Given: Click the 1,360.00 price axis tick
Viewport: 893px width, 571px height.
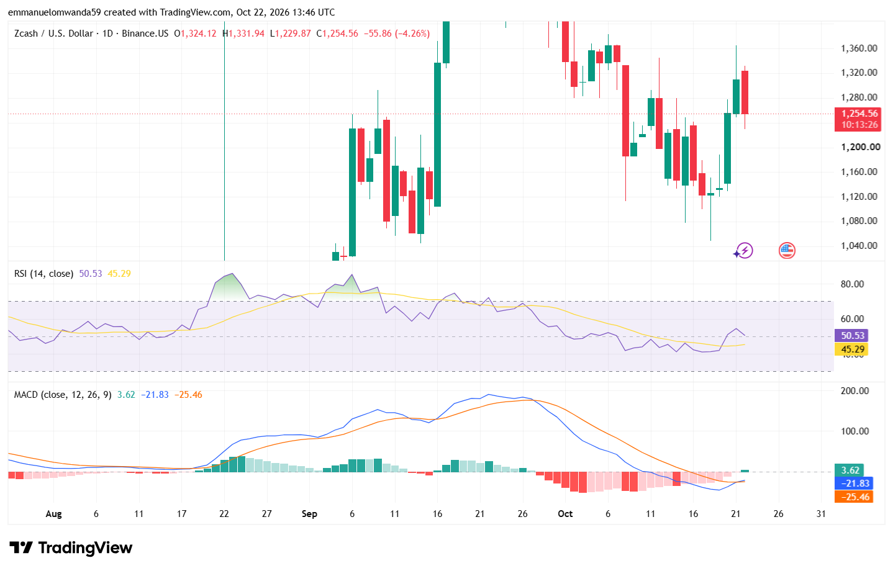Looking at the screenshot, I should pos(859,48).
